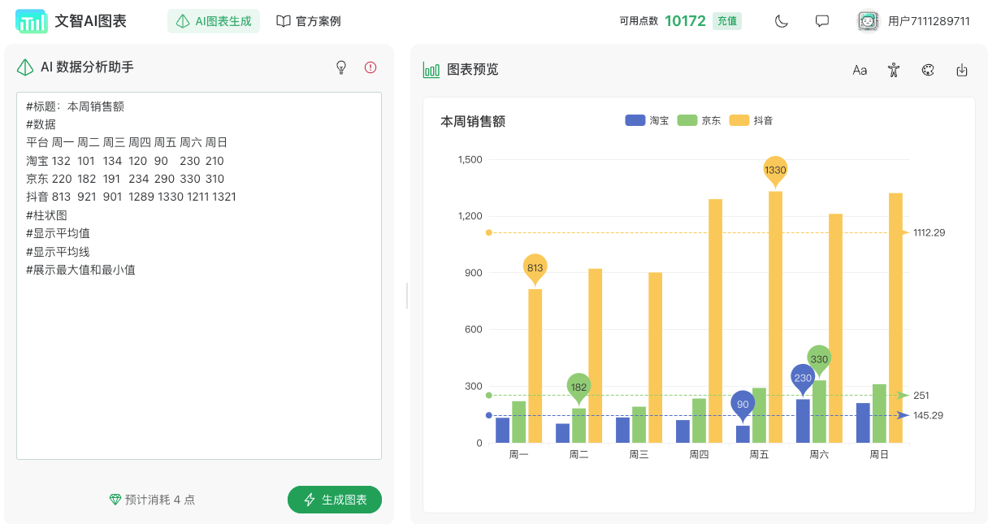
Task: Click the 充值 recharge button
Action: (x=727, y=21)
